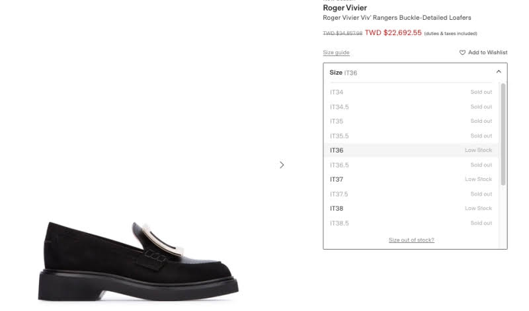This screenshot has width=529, height=311.
Task: Click the Add to Wishlist text
Action: [487, 53]
